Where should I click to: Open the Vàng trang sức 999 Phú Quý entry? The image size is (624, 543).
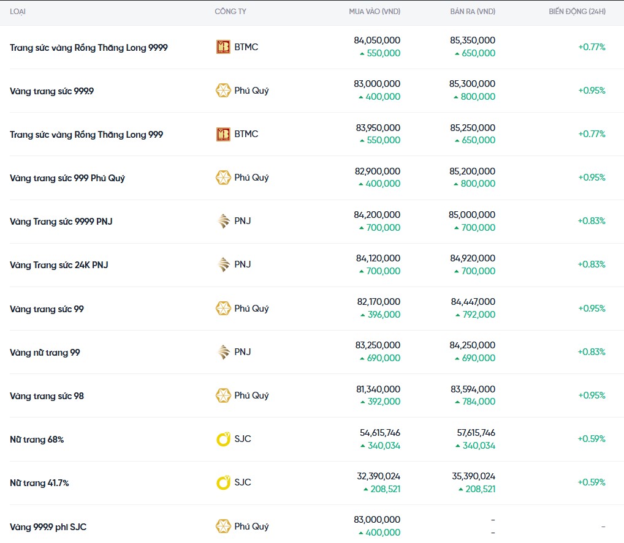(67, 178)
